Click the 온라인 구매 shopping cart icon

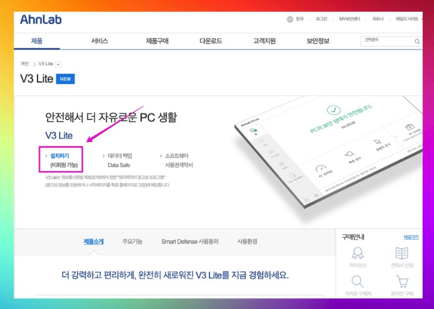[402, 282]
